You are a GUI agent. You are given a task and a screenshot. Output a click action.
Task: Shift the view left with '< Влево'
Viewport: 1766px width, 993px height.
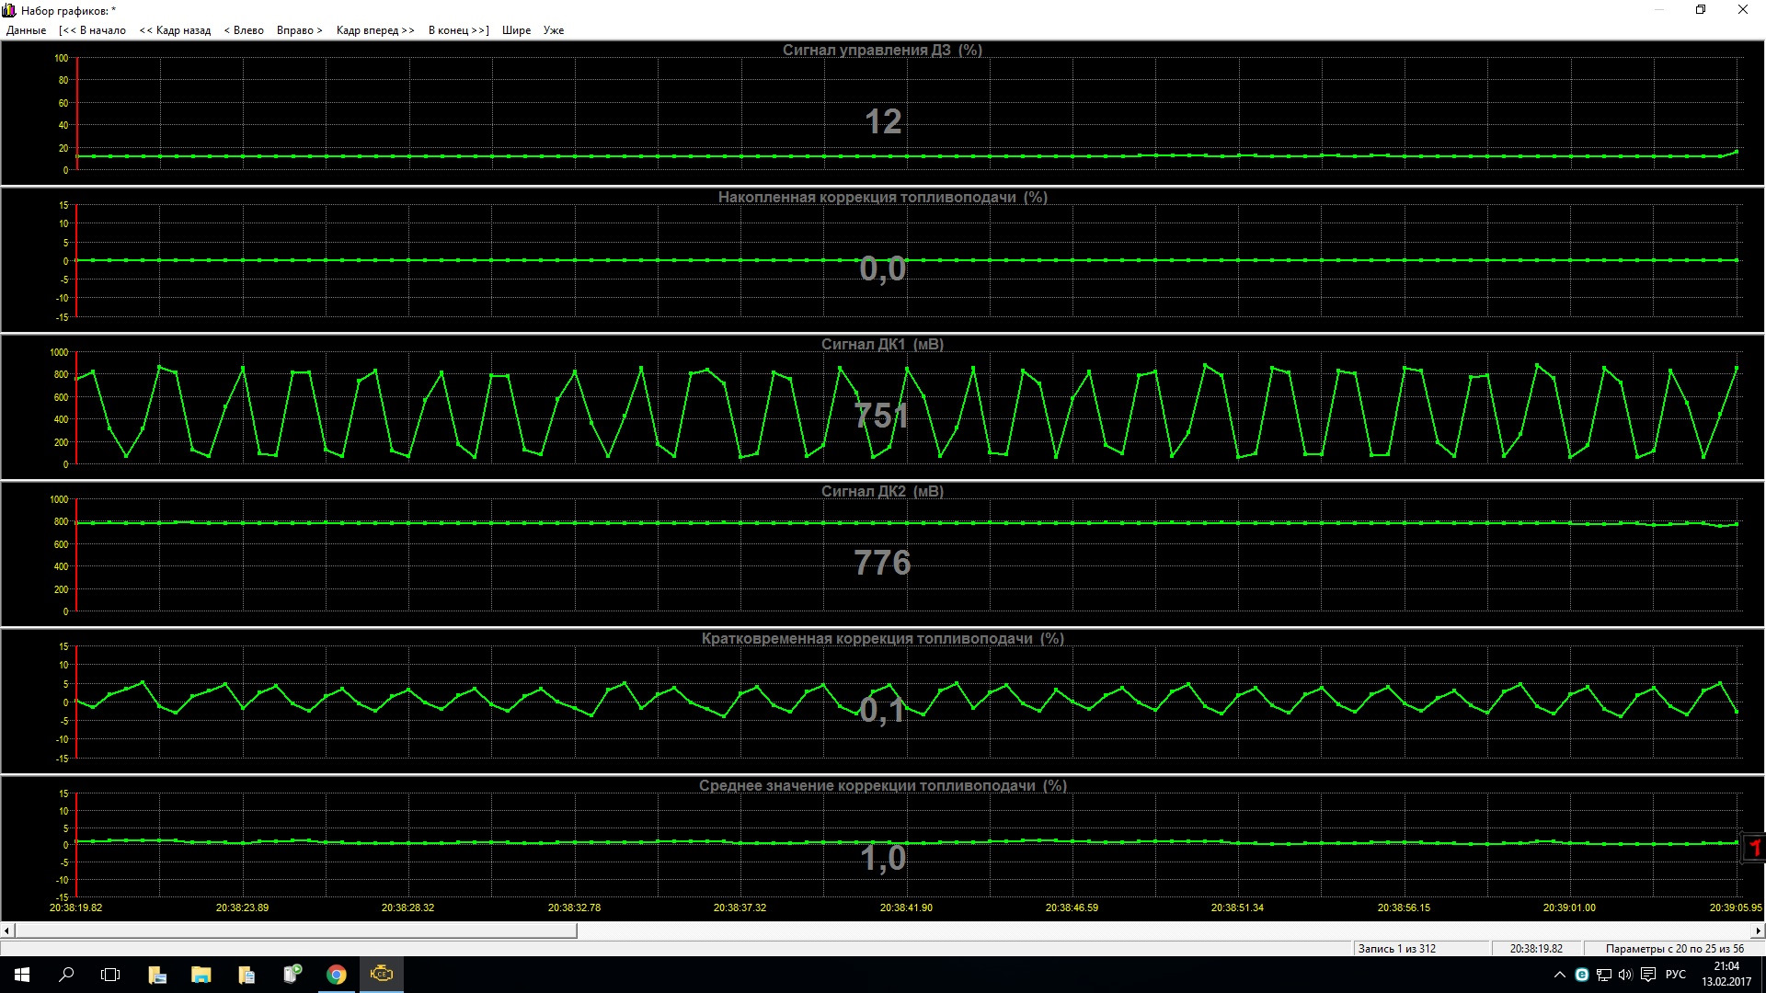244,30
